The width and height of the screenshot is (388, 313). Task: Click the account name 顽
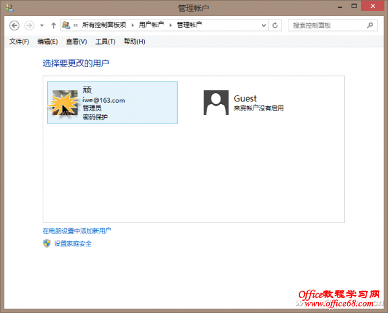coord(87,90)
